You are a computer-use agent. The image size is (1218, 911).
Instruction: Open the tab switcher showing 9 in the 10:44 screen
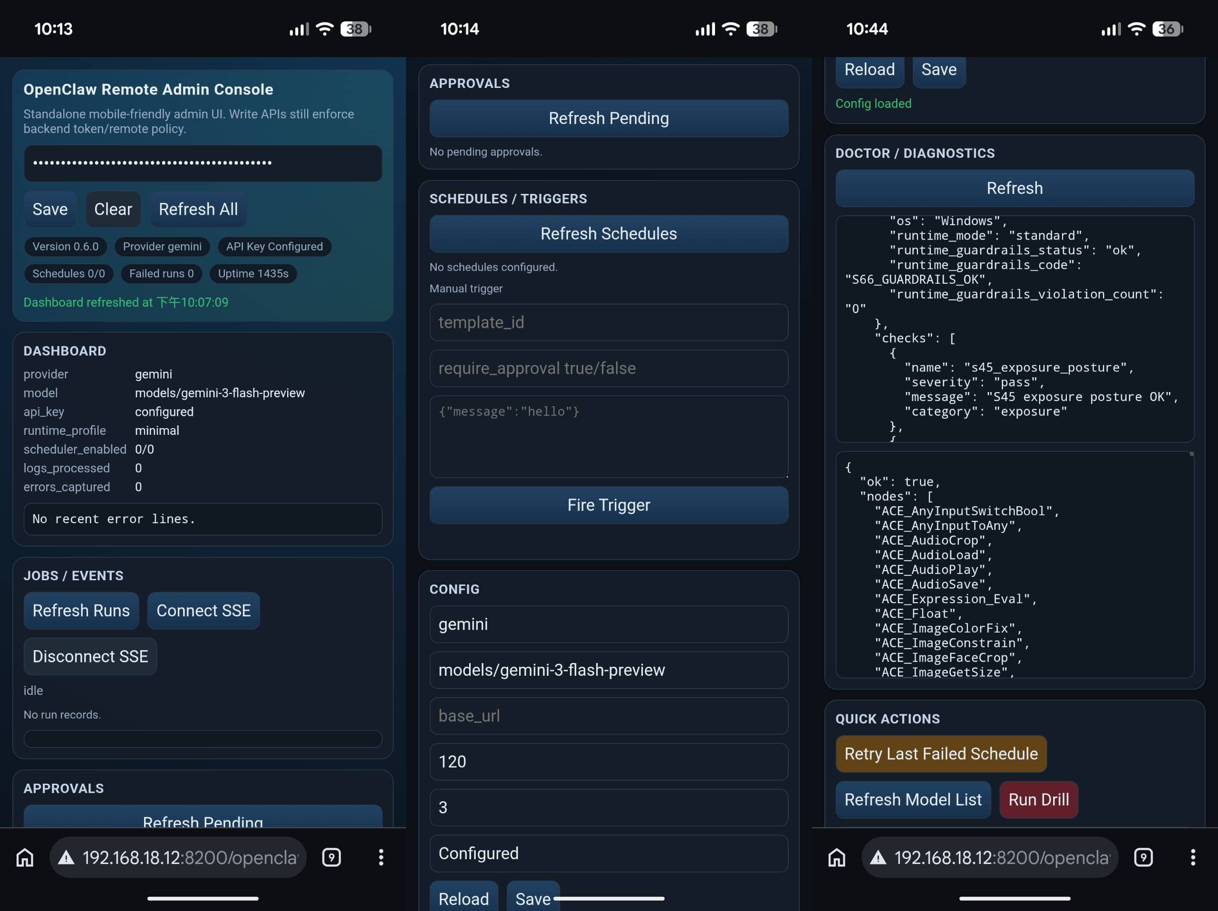pyautogui.click(x=1143, y=857)
